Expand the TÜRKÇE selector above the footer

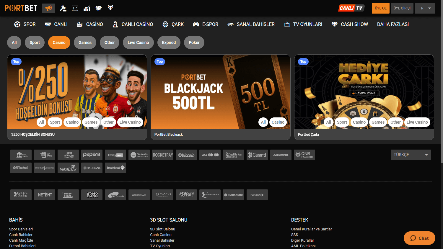411,155
